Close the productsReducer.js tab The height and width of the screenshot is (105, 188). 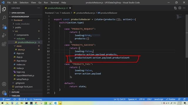tap(70, 8)
